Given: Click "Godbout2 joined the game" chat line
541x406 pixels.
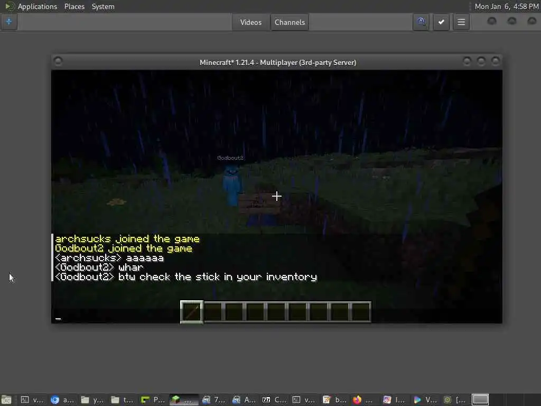Looking at the screenshot, I should tap(124, 248).
